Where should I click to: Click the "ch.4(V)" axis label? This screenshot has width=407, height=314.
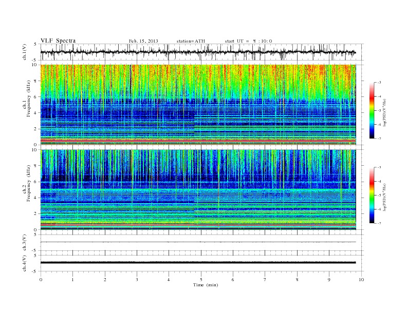tap(24, 263)
